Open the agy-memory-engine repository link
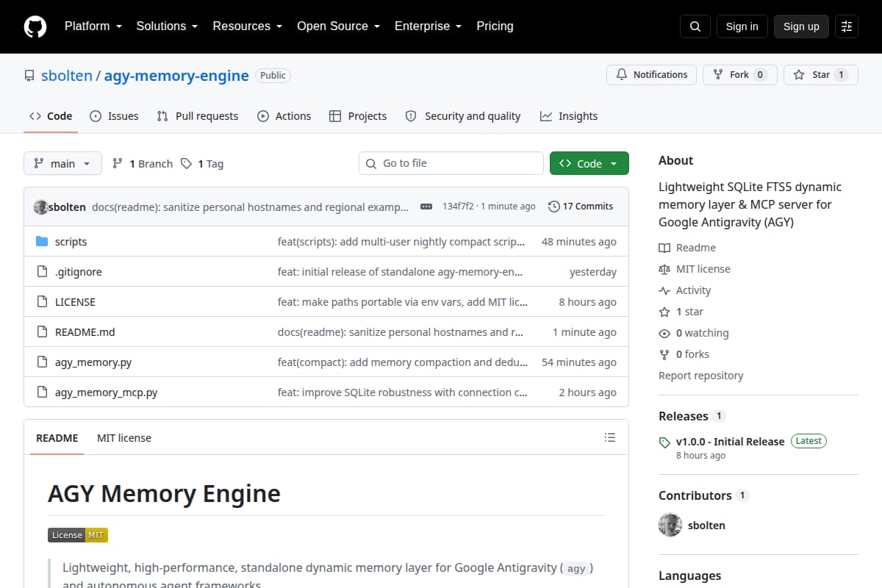 176,76
